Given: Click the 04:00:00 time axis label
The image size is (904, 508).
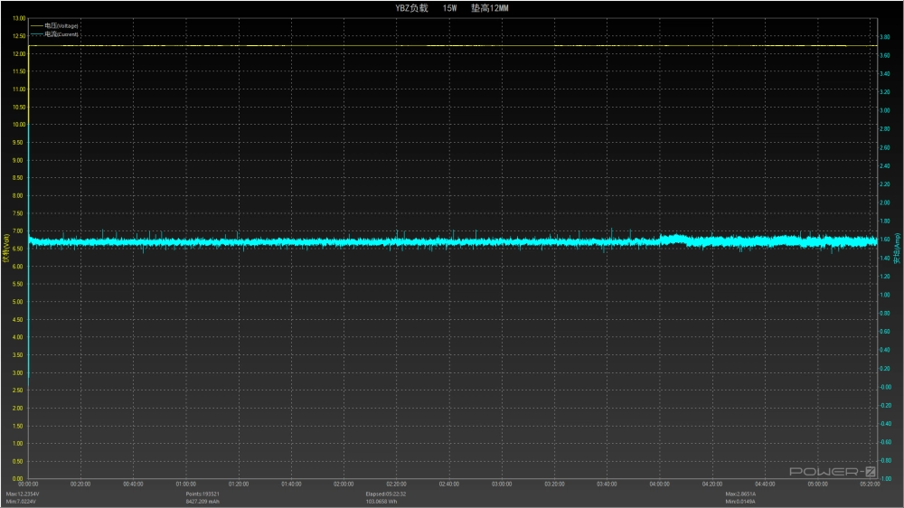Looking at the screenshot, I should click(660, 484).
